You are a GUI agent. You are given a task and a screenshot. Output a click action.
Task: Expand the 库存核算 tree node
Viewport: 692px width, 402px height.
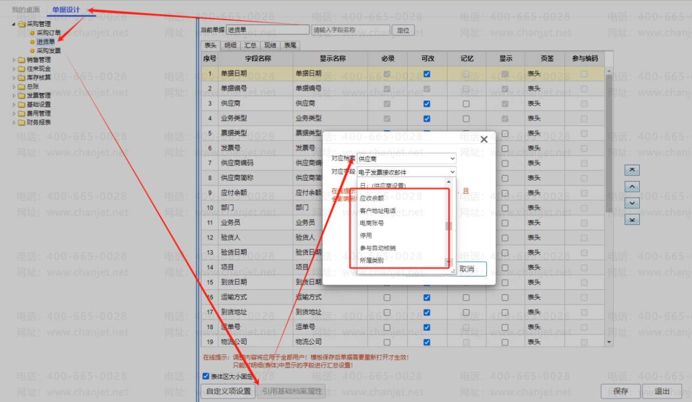point(14,77)
